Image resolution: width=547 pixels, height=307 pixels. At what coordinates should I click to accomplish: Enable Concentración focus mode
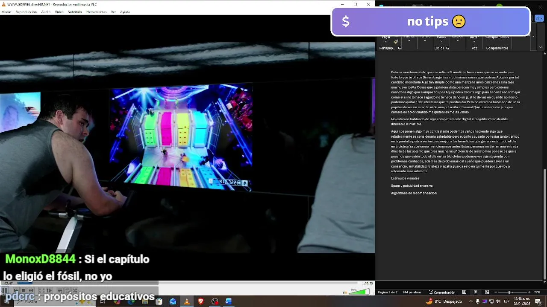tap(442, 292)
